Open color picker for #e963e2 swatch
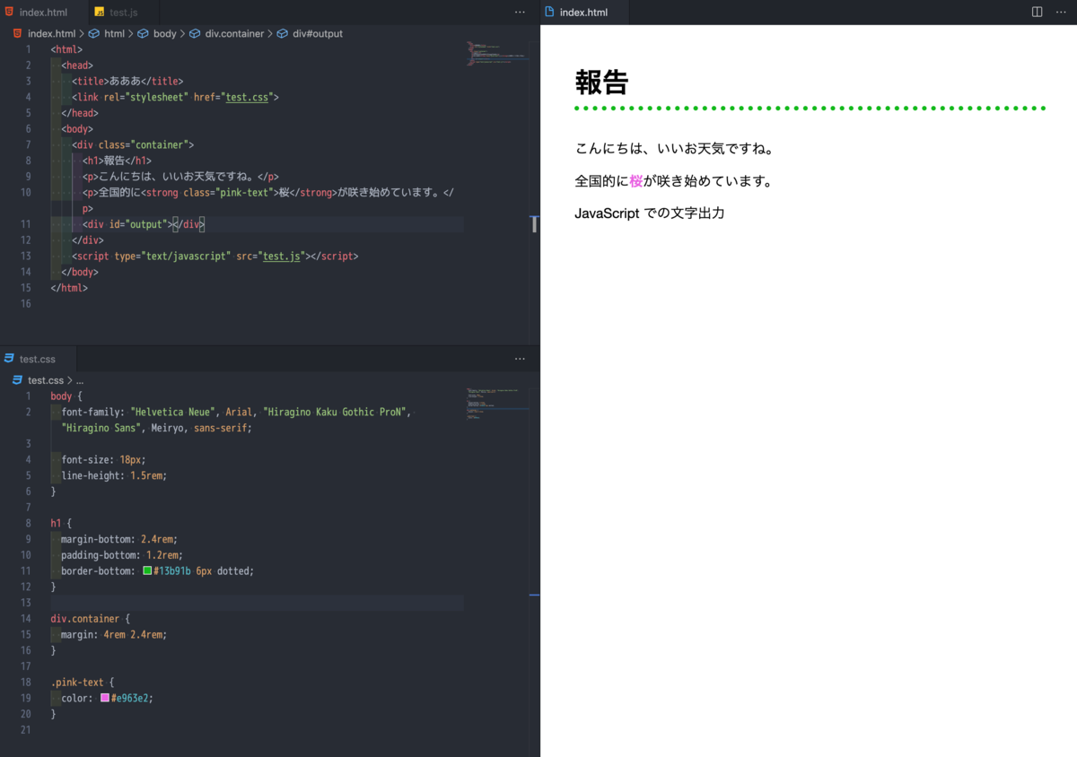The width and height of the screenshot is (1077, 757). coord(105,699)
